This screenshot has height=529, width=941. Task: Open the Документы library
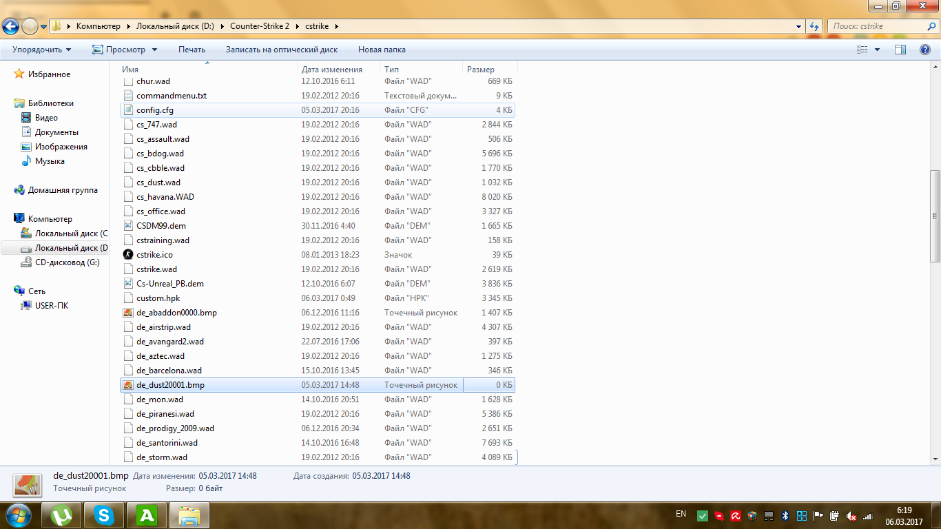pos(56,132)
